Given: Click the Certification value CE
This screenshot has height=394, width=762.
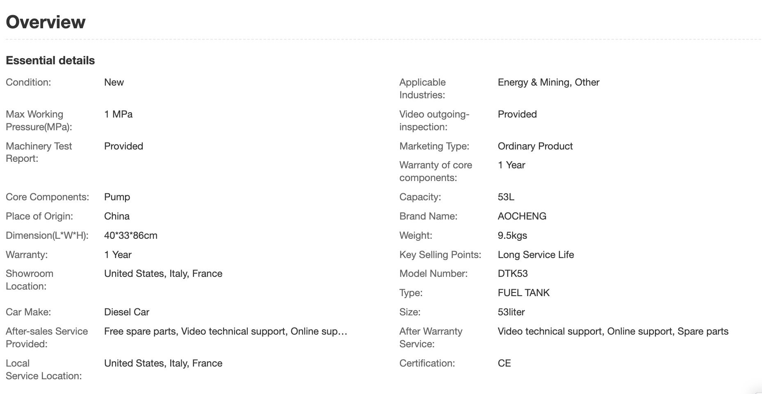Looking at the screenshot, I should click(504, 363).
